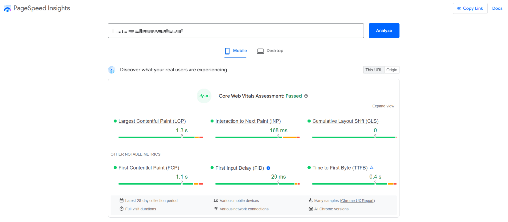Open the Cumulative Layout Shift details
This screenshot has height=222, width=508.
tap(345, 121)
